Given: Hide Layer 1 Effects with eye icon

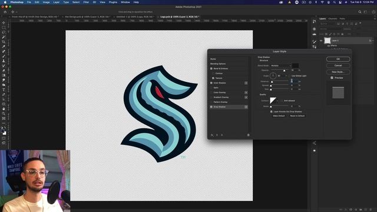Looking at the screenshot, I should pos(329,46).
